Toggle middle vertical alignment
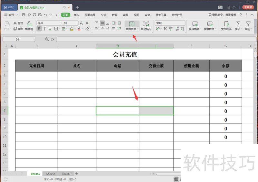Screen dimensions: 258x182 pyautogui.click(x=102, y=23)
